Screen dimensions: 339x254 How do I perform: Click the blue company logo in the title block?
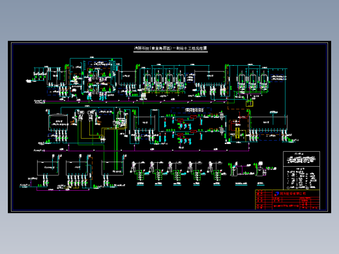[x=276, y=193]
